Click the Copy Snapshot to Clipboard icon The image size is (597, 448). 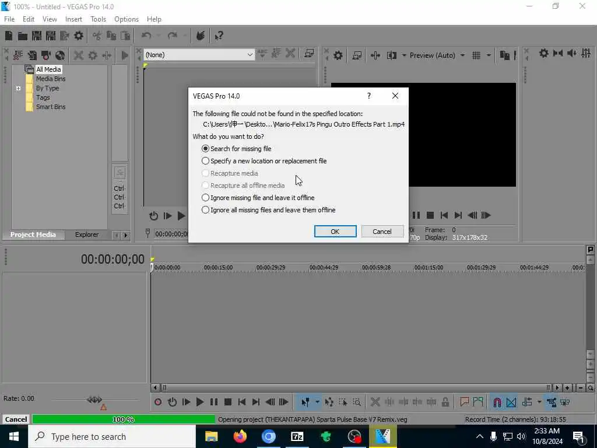[x=504, y=55]
